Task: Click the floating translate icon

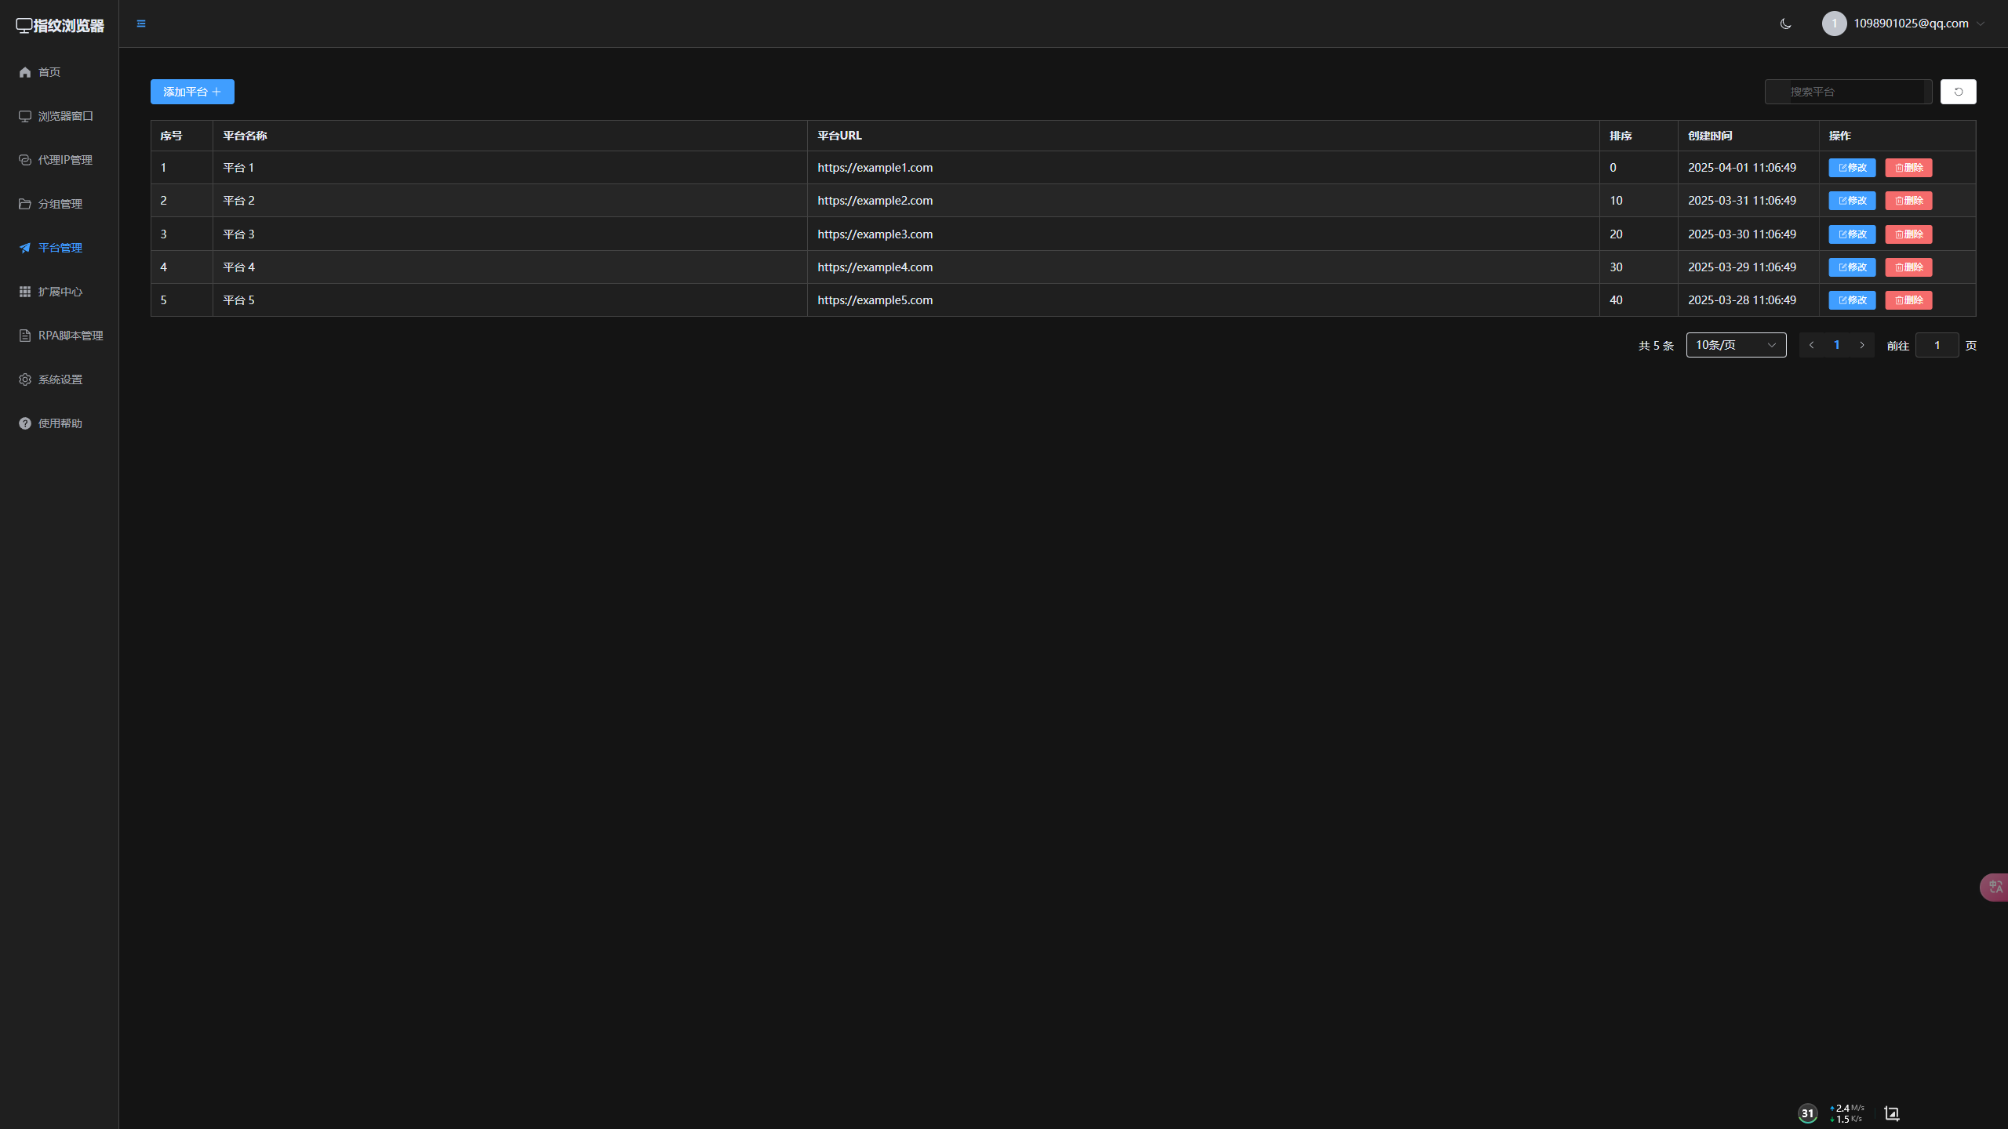Action: click(1995, 887)
